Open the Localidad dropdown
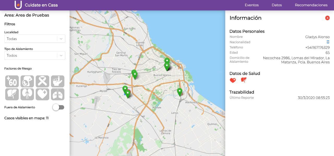Image resolution: width=334 pixels, height=156 pixels. tap(35, 39)
